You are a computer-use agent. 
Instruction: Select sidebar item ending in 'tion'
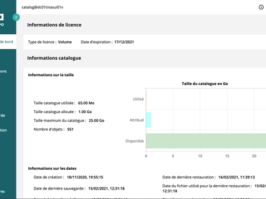(3, 130)
